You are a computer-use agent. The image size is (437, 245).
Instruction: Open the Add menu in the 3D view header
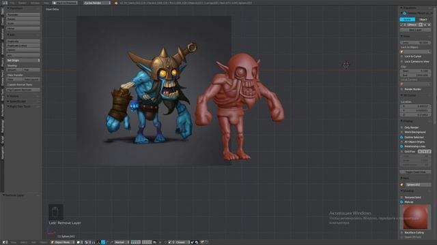click(x=33, y=242)
